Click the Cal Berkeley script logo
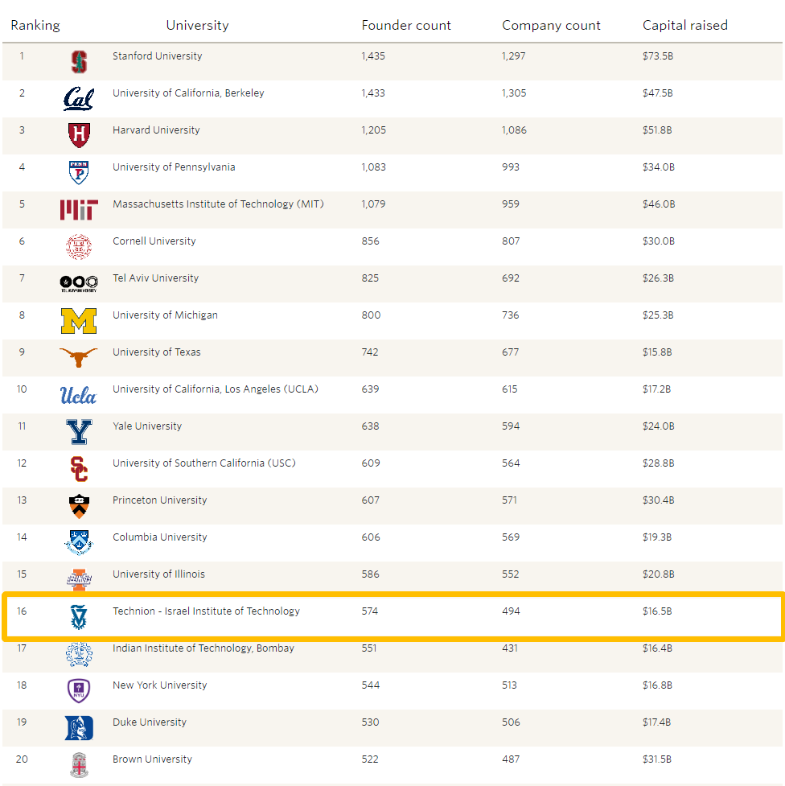The width and height of the screenshot is (785, 786). coord(79,99)
